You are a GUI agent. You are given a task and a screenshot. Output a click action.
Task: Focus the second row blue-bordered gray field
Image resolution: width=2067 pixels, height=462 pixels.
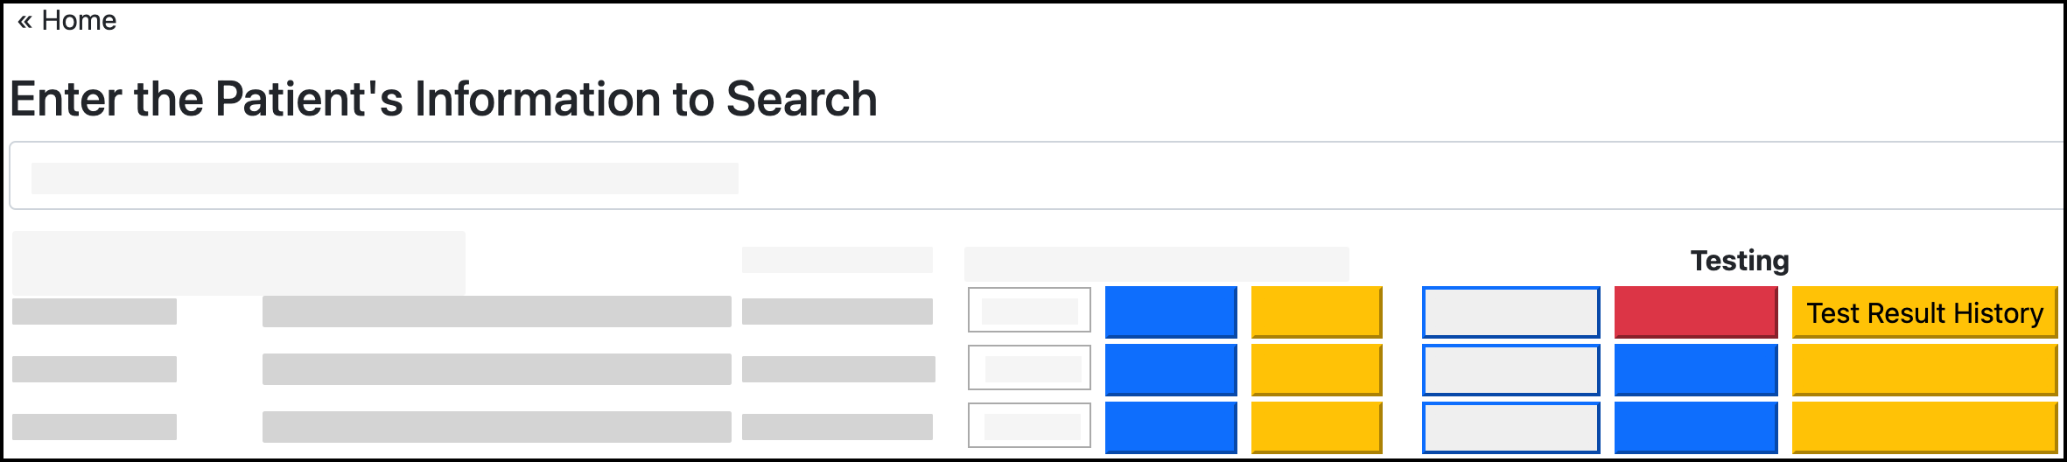pos(1510,370)
